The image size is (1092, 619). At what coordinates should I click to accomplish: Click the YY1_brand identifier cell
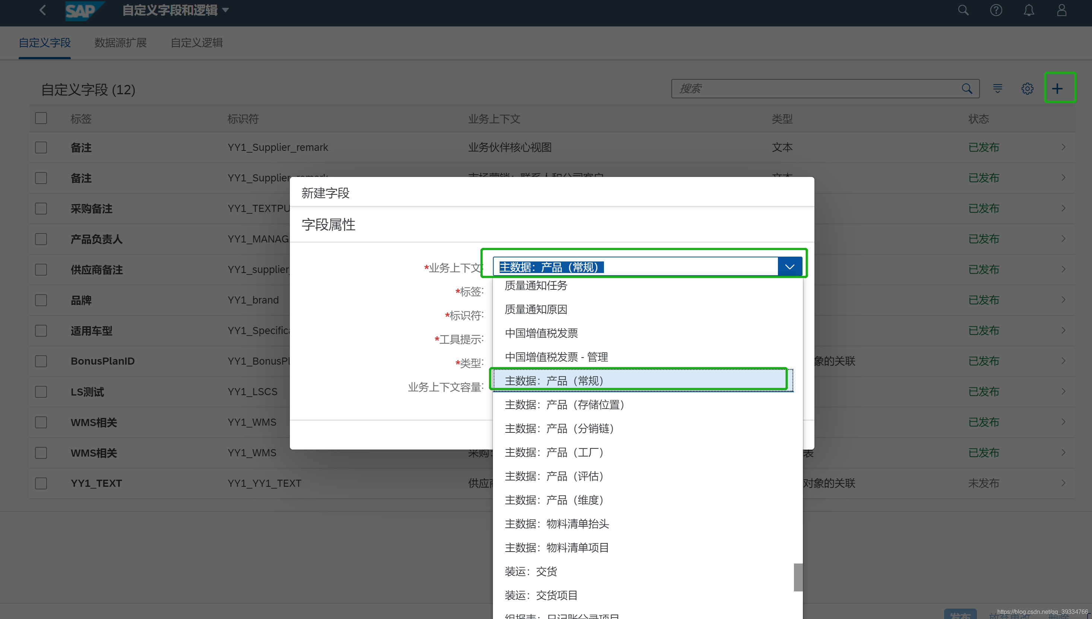pos(253,300)
